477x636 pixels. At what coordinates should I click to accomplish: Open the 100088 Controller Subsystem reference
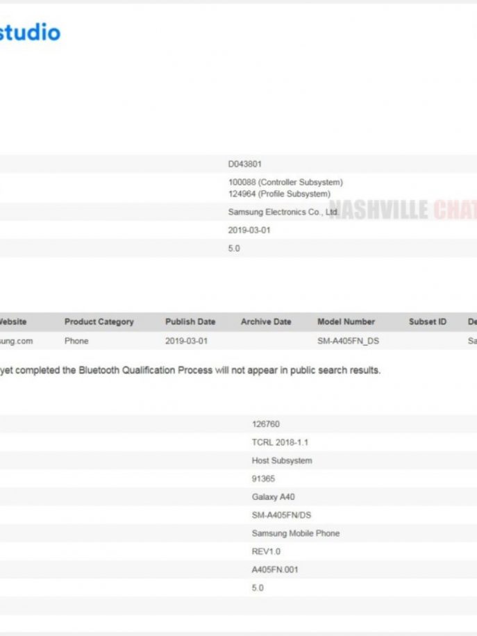[x=285, y=183]
